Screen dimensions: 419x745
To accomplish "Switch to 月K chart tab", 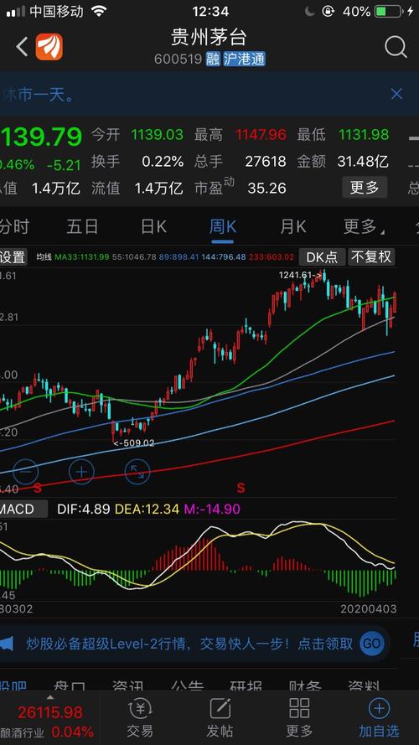I will point(292,226).
